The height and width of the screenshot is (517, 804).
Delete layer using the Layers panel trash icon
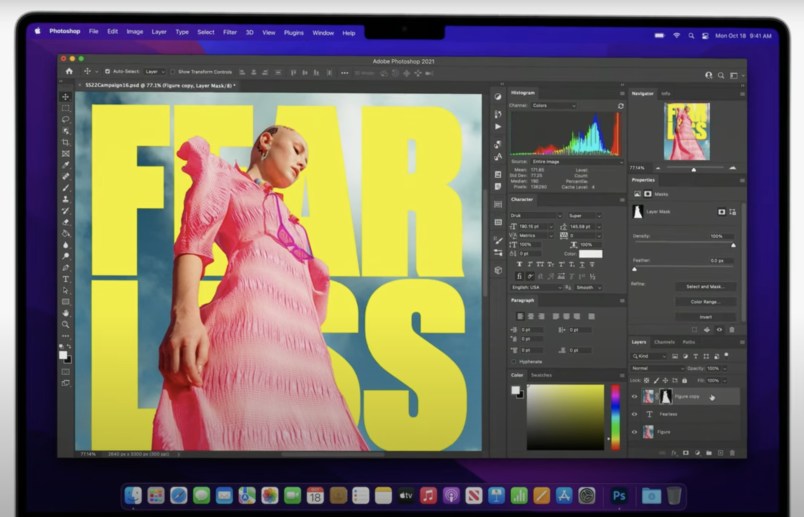[x=732, y=453]
